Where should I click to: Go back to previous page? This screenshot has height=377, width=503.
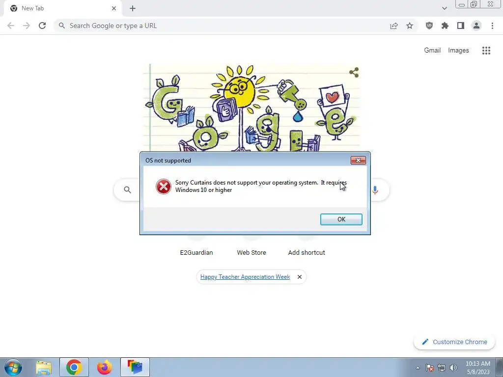point(11,26)
